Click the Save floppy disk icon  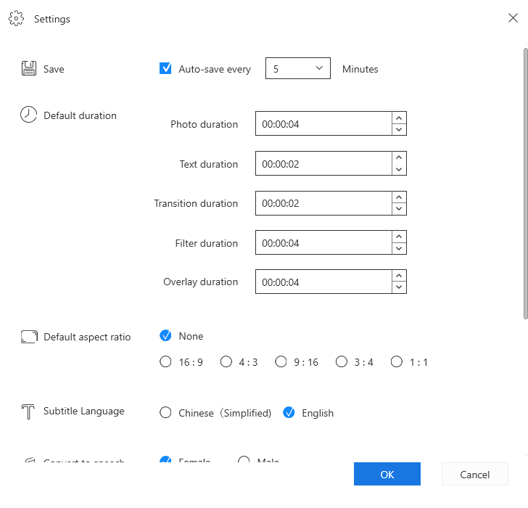click(x=29, y=69)
